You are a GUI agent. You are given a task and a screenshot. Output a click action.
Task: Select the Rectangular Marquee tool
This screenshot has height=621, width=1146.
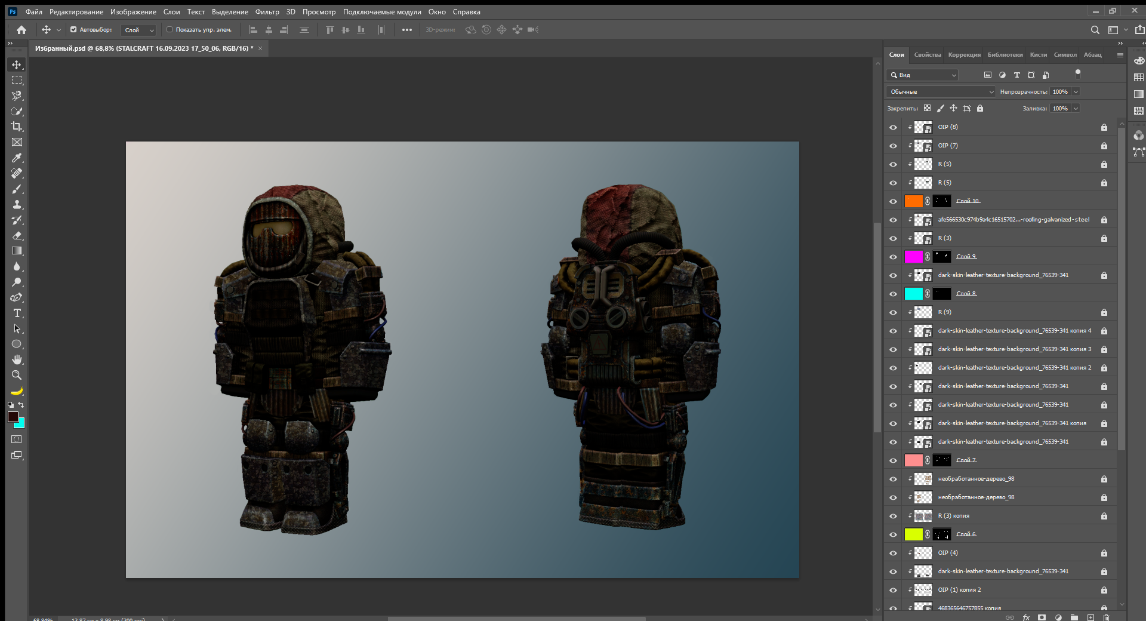click(x=17, y=80)
